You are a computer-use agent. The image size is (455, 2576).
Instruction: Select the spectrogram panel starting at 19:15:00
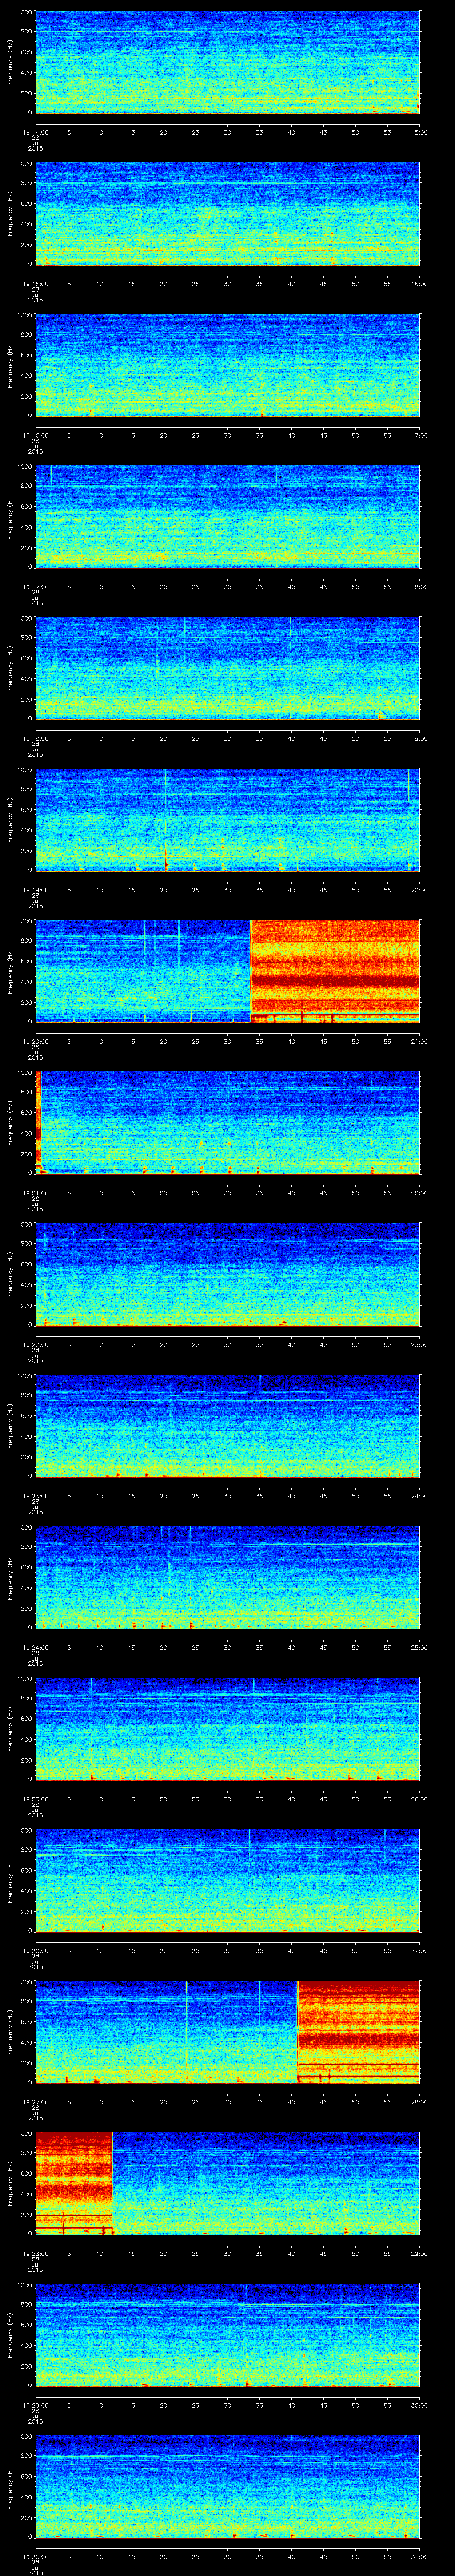(x=228, y=213)
